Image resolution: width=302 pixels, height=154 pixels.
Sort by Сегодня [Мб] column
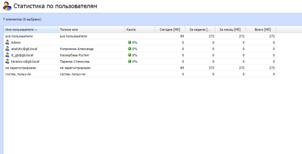click(x=170, y=30)
